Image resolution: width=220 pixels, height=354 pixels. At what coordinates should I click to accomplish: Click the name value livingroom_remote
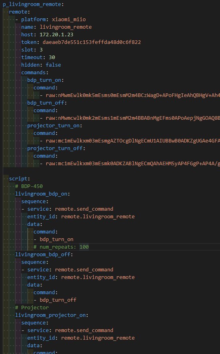tap(66, 27)
